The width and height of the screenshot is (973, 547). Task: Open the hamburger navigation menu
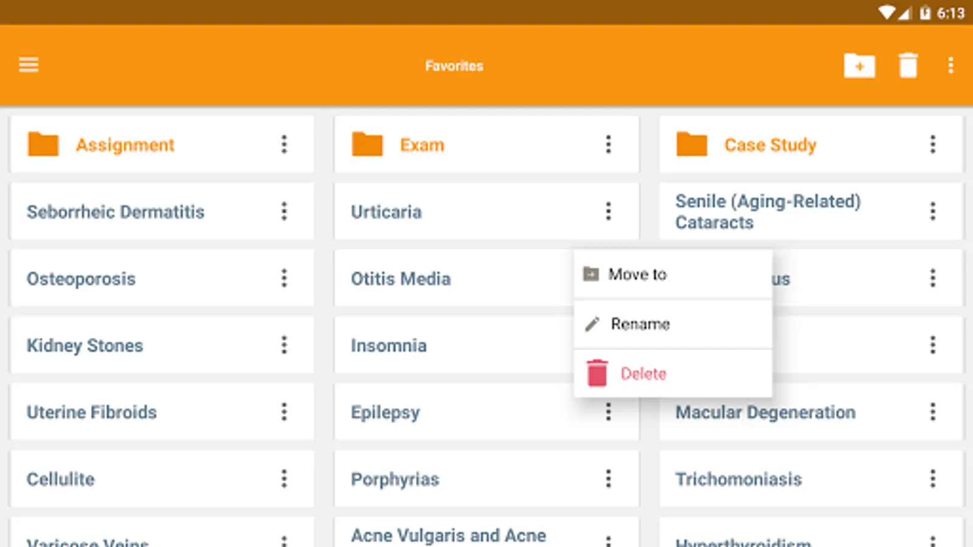tap(29, 64)
